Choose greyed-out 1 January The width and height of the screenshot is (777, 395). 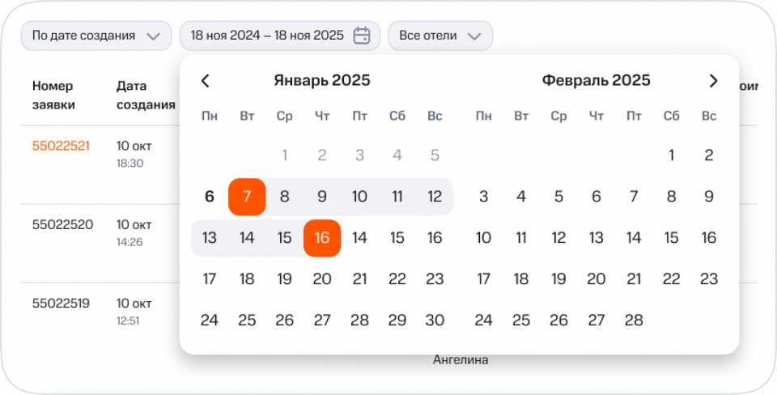[x=284, y=155]
